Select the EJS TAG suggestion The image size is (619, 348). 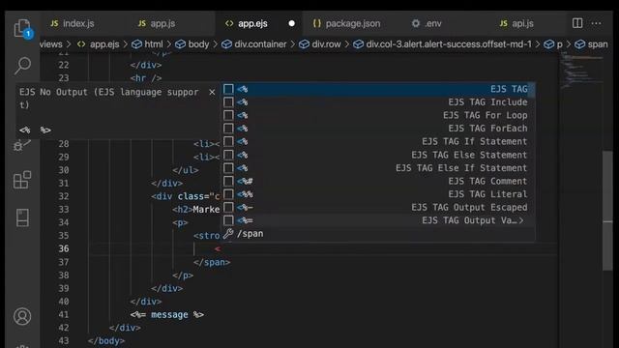378,89
